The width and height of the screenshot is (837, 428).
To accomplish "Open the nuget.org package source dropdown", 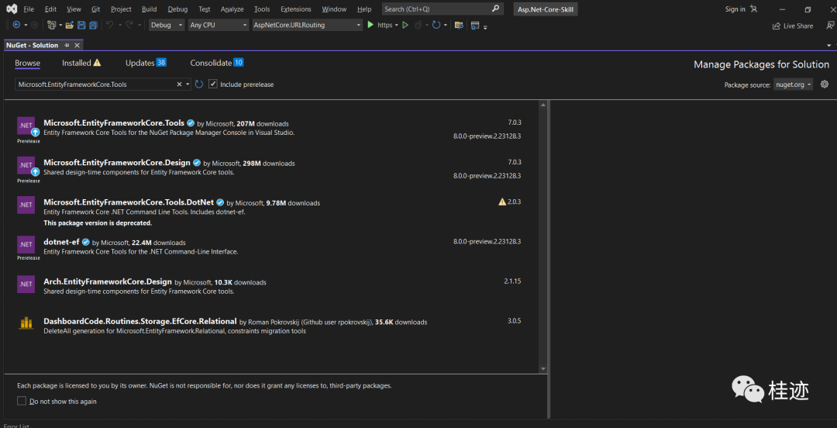I will pos(794,85).
